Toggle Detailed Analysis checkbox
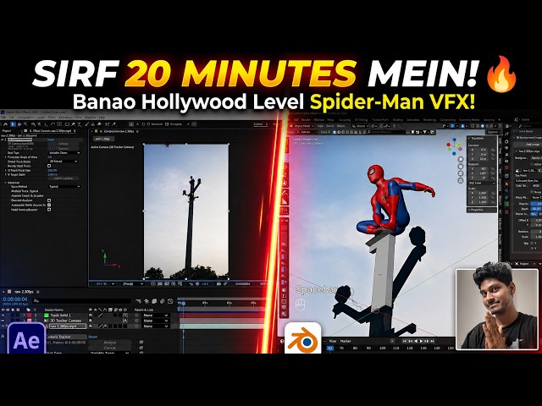 tap(49, 200)
